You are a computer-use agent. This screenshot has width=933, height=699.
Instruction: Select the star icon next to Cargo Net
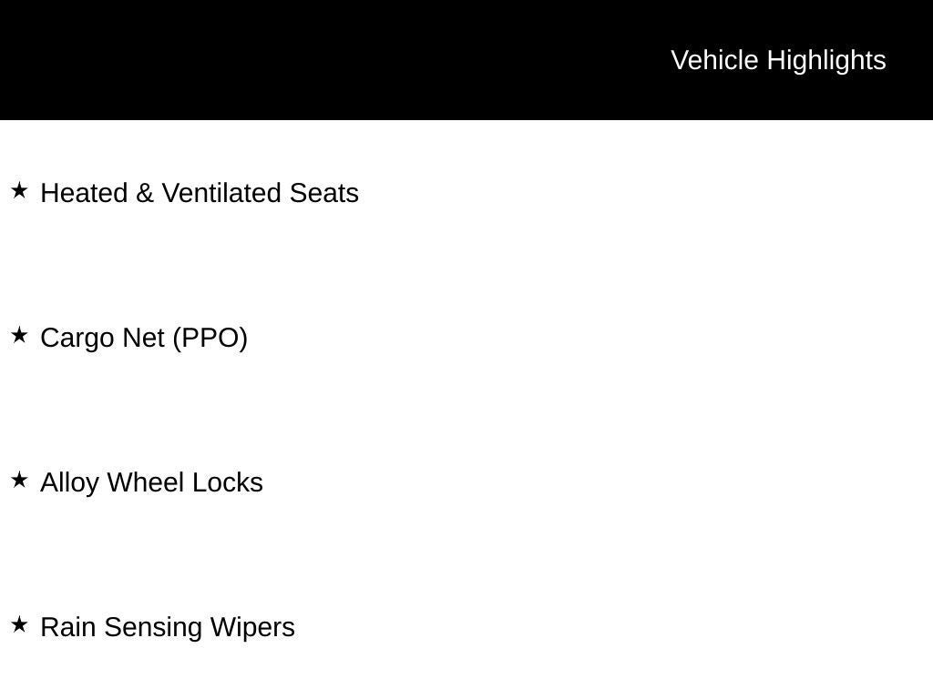click(x=19, y=335)
